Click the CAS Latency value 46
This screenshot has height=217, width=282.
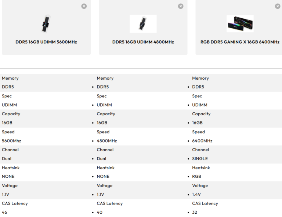(x=4, y=212)
